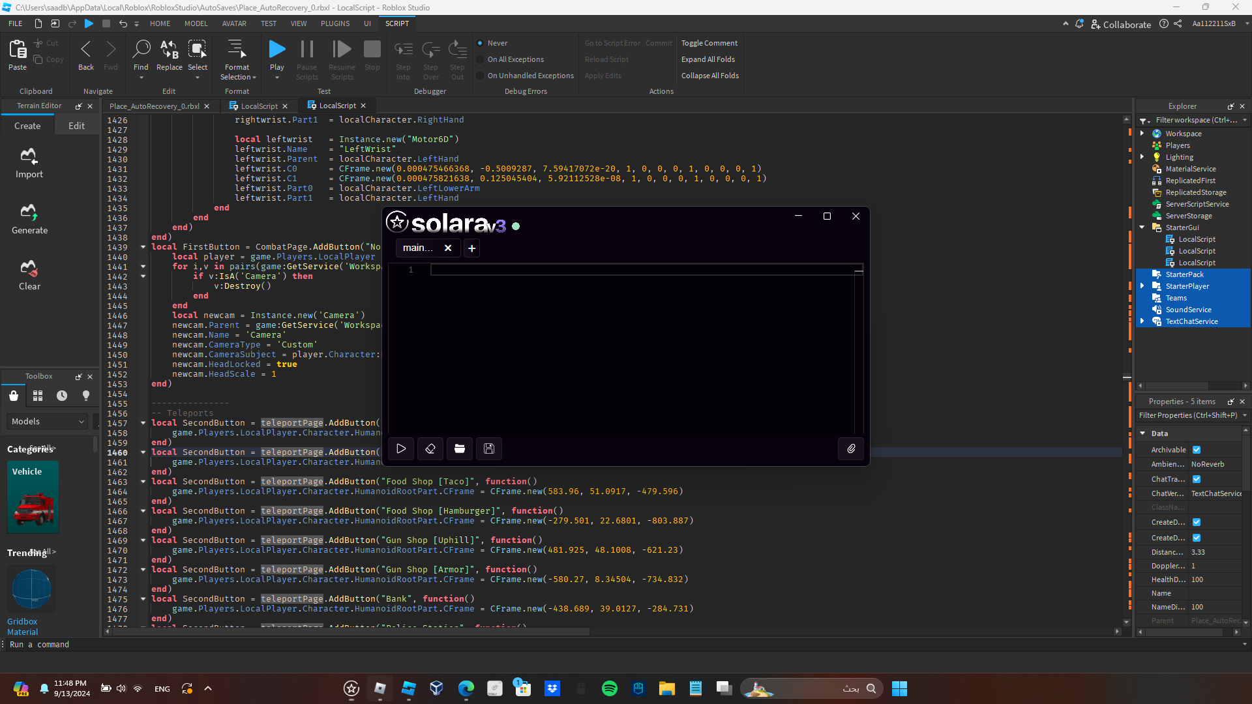
Task: Open the Toolbox inventory grid tab
Action: coord(38,396)
